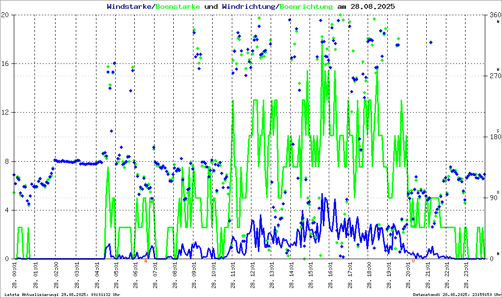Click the red sunrise marker 'A' on the time axis

point(146,262)
